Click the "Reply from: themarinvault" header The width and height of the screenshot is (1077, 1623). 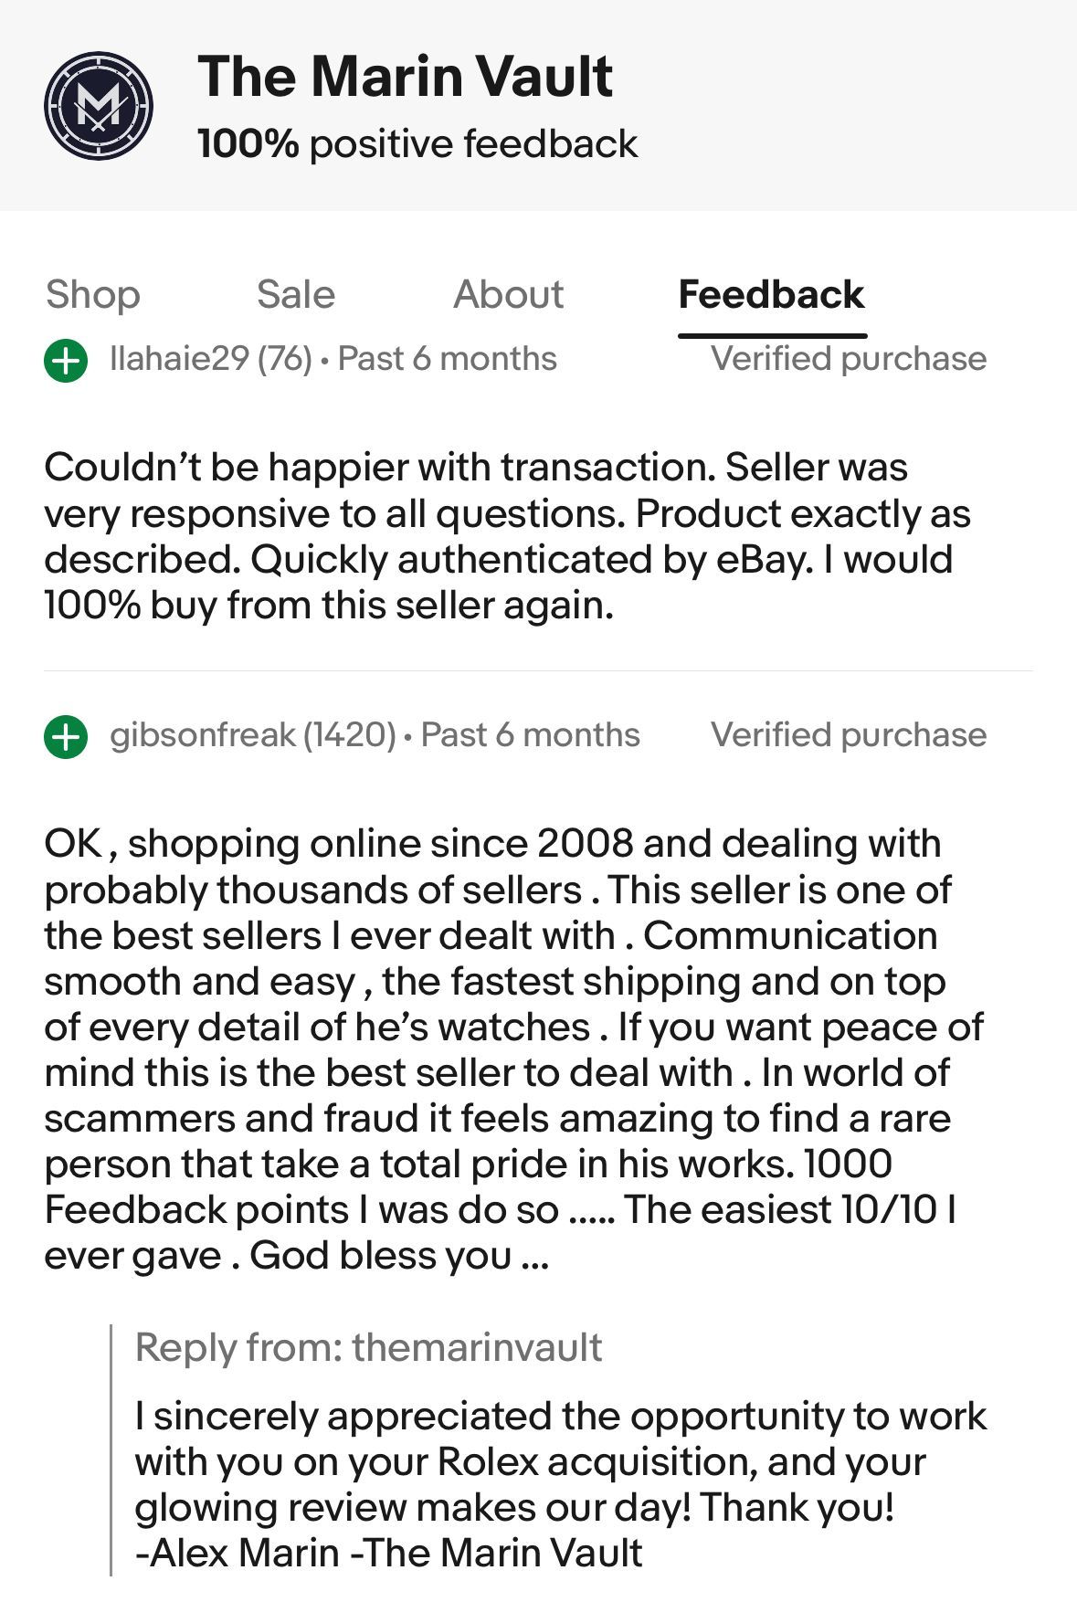368,1347
